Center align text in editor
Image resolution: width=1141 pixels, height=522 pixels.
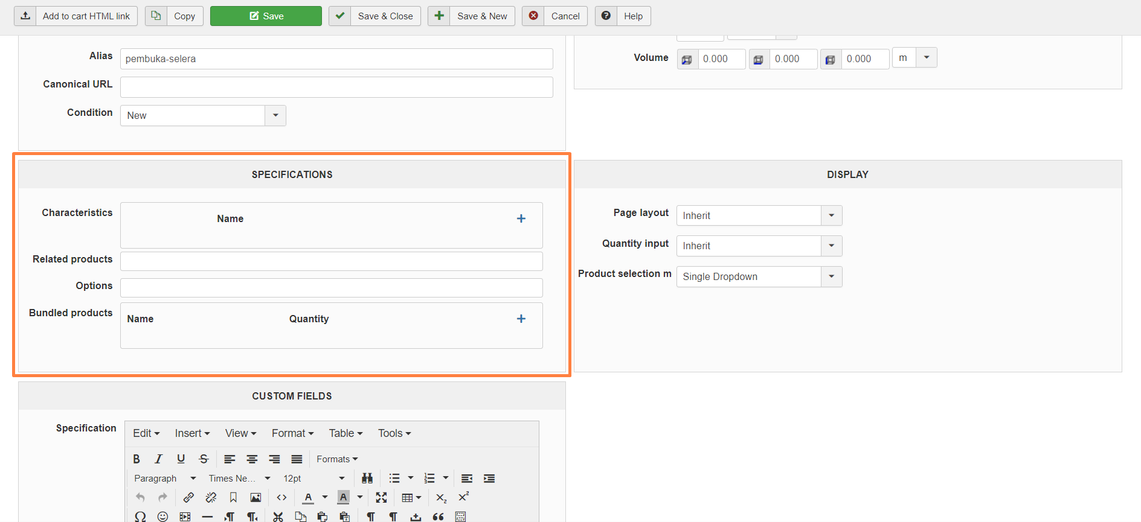pyautogui.click(x=252, y=459)
